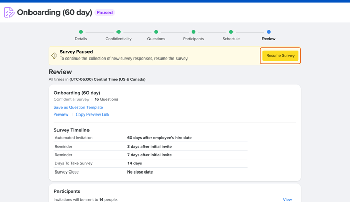This screenshot has height=202, width=350.
Task: Select the Details step dot
Action: 81,32
